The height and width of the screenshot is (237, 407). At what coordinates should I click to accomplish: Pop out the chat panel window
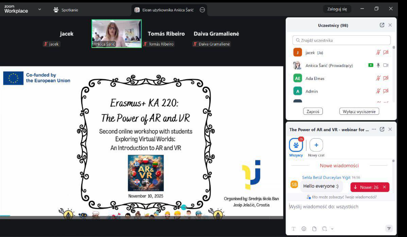tap(382, 129)
